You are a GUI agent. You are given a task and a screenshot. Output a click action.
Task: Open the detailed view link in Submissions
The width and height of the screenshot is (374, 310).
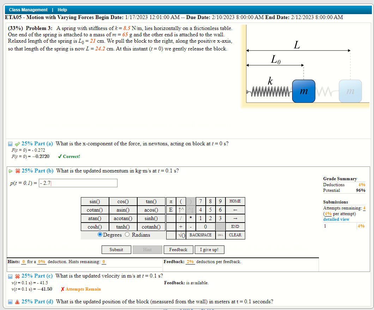[x=336, y=219]
